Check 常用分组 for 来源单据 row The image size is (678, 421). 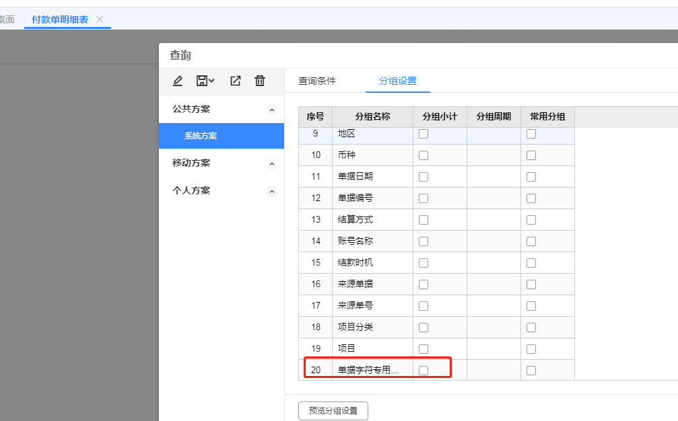point(531,284)
